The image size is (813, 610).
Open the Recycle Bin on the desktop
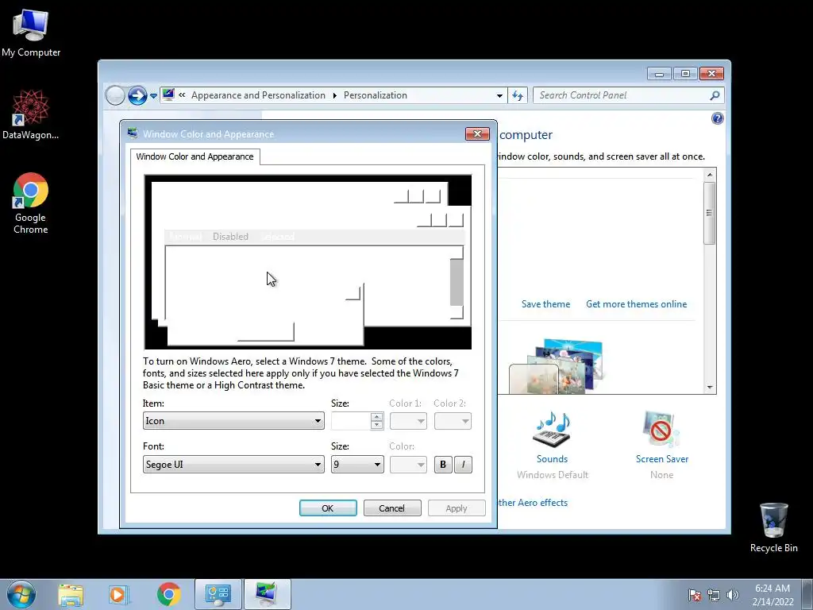click(x=773, y=527)
